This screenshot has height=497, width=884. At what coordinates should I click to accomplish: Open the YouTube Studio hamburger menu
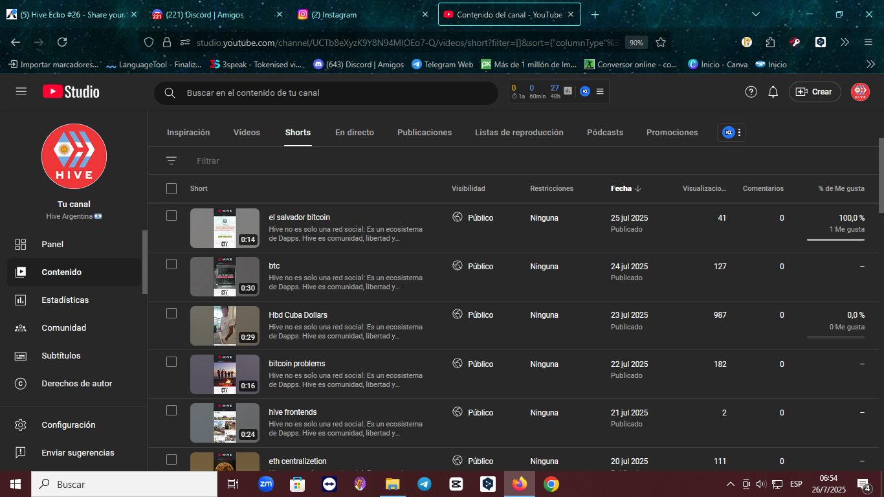click(21, 92)
